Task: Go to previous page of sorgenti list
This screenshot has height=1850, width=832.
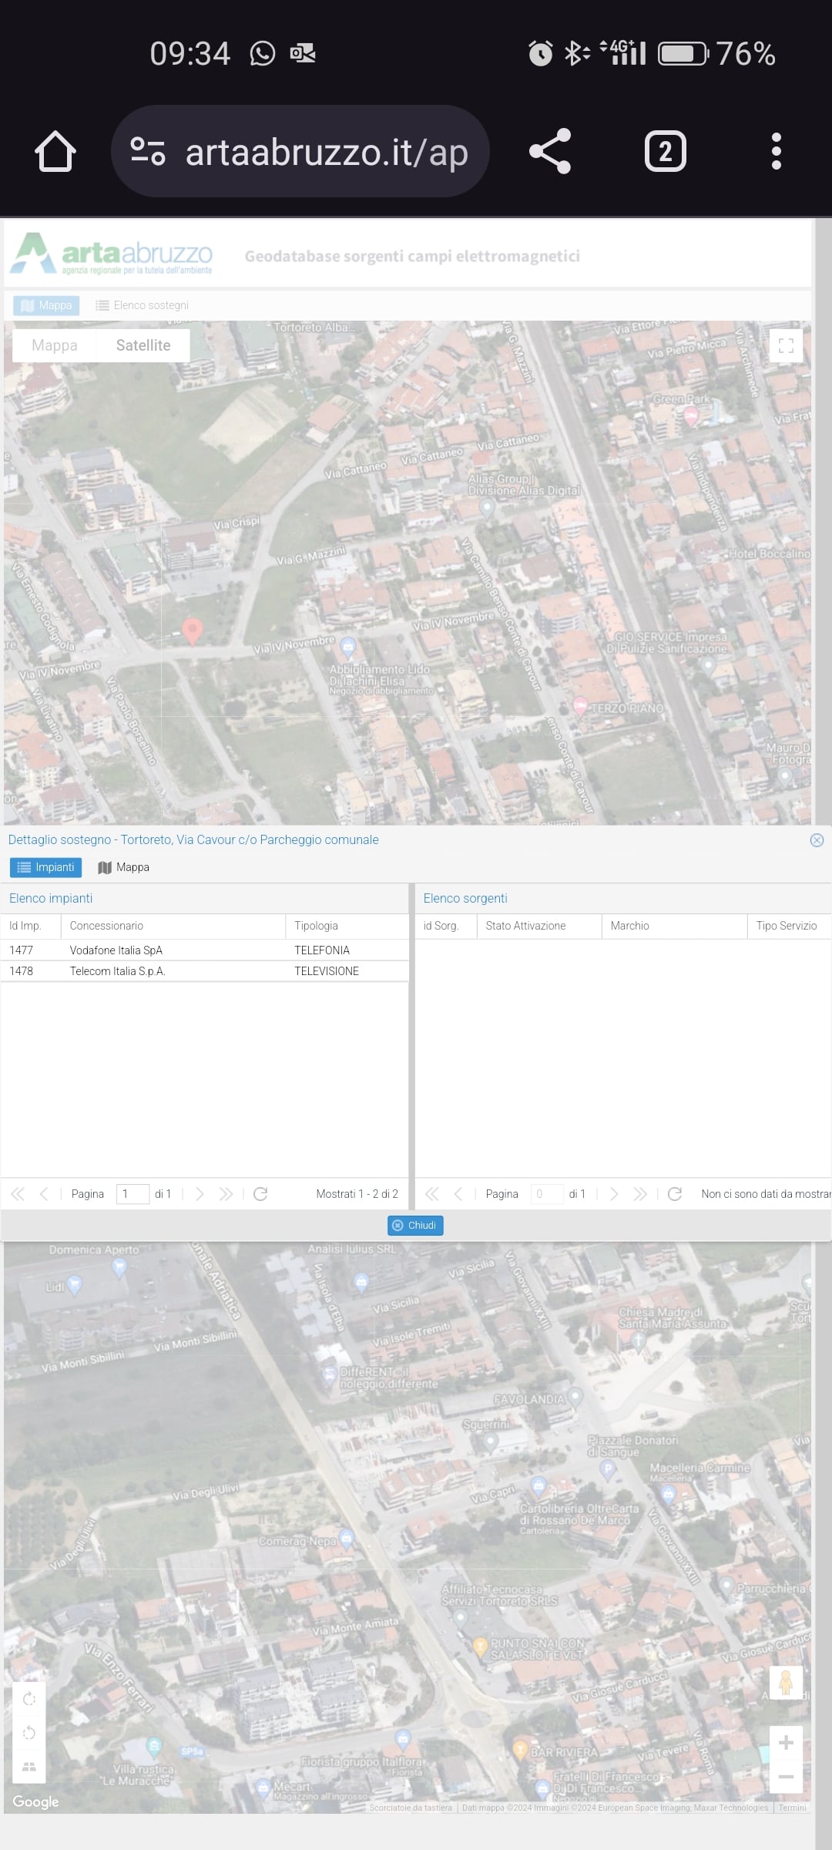Action: click(458, 1194)
